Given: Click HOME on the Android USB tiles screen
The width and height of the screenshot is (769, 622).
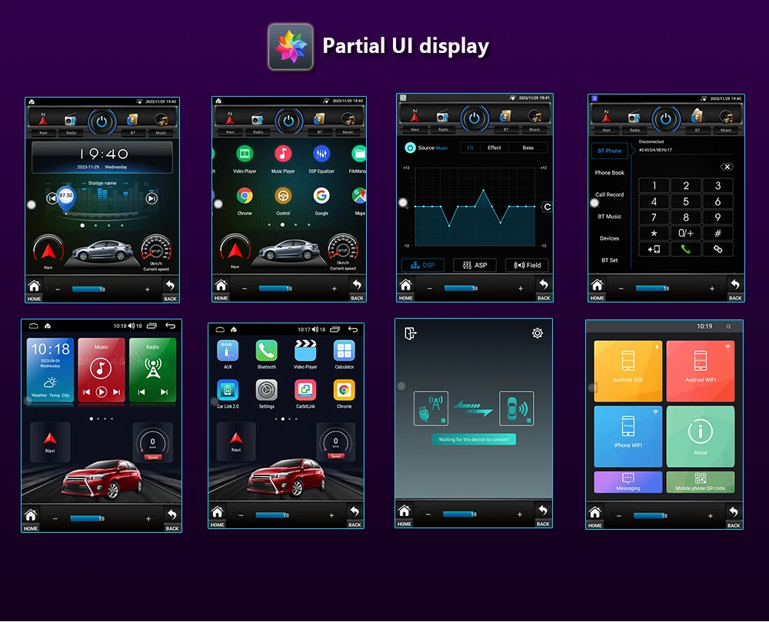Looking at the screenshot, I should (x=595, y=517).
